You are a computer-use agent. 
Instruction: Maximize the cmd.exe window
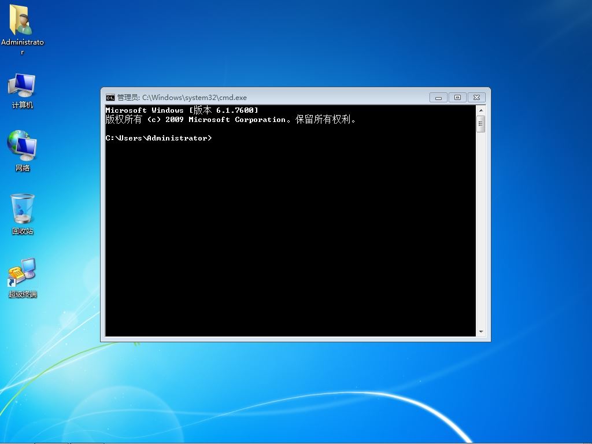(457, 98)
